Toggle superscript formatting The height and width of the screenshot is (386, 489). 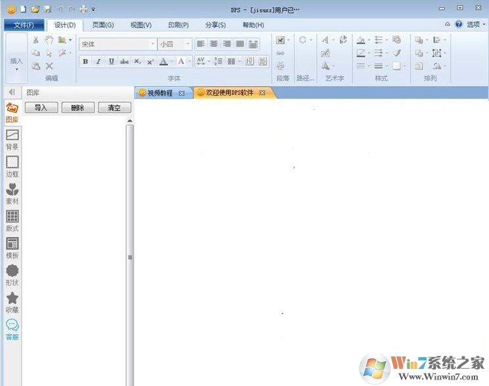(151, 62)
